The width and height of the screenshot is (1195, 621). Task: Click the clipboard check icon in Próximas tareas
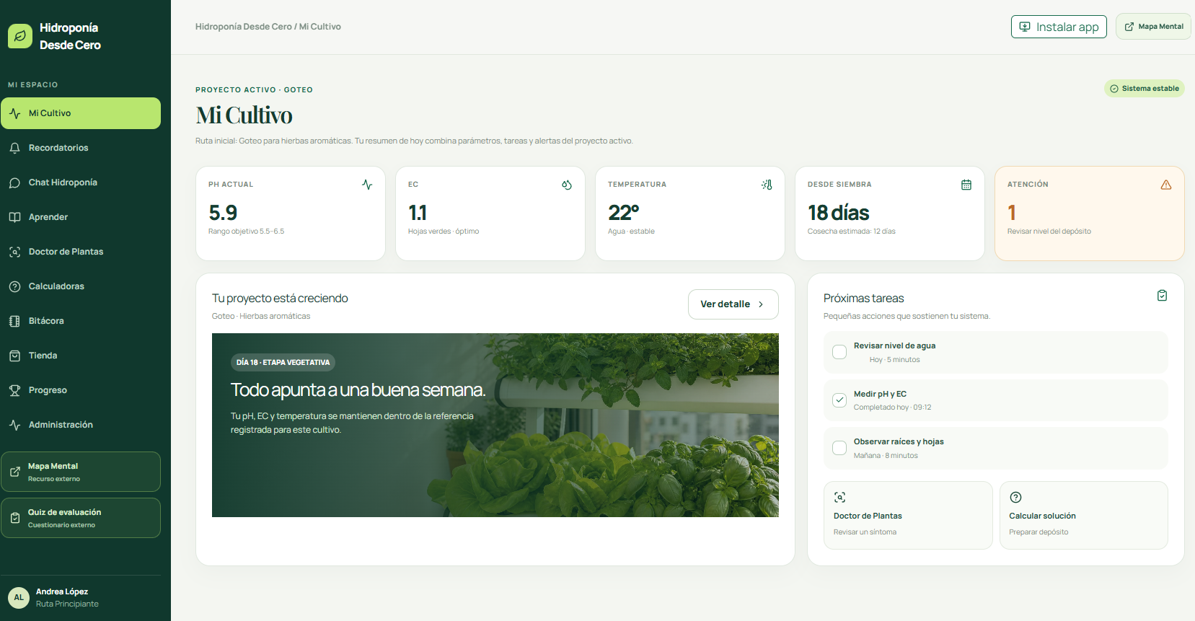(x=1162, y=296)
